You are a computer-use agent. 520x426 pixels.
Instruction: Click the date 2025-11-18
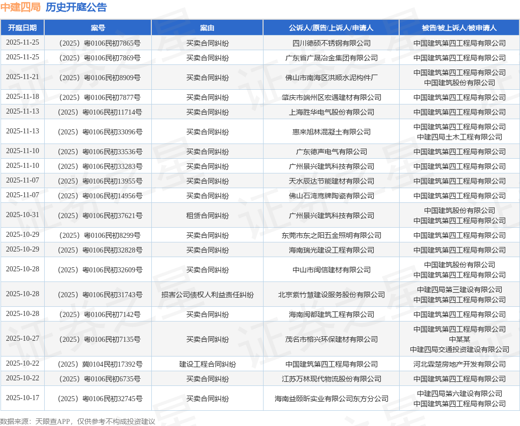[22, 97]
